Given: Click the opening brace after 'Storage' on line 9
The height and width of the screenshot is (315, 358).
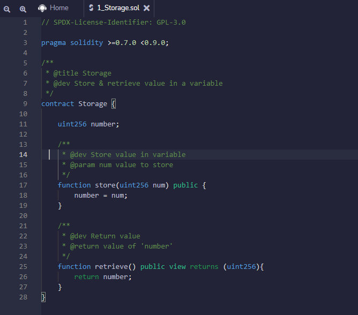Looking at the screenshot, I should [x=114, y=104].
